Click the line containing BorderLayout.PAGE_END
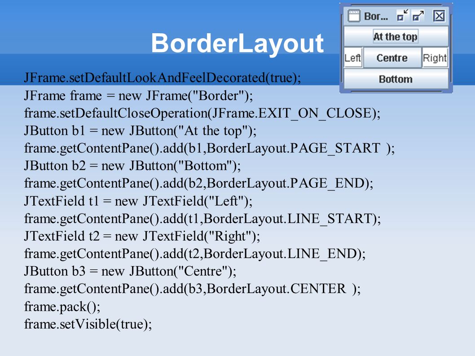Image resolution: width=475 pixels, height=356 pixels. [199, 184]
